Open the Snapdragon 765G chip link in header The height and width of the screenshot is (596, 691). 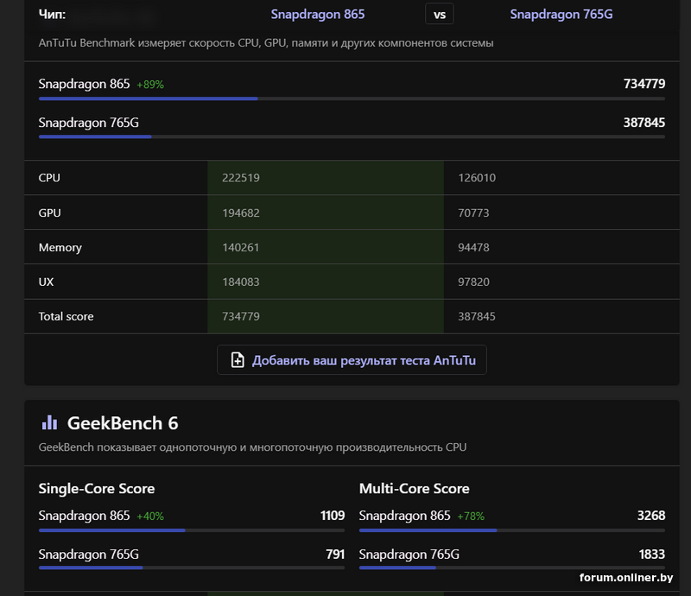(561, 14)
